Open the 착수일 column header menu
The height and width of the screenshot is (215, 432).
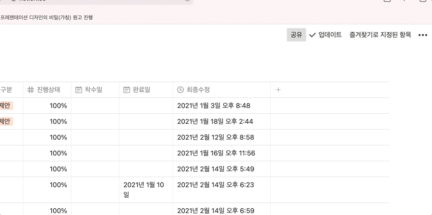[94, 90]
